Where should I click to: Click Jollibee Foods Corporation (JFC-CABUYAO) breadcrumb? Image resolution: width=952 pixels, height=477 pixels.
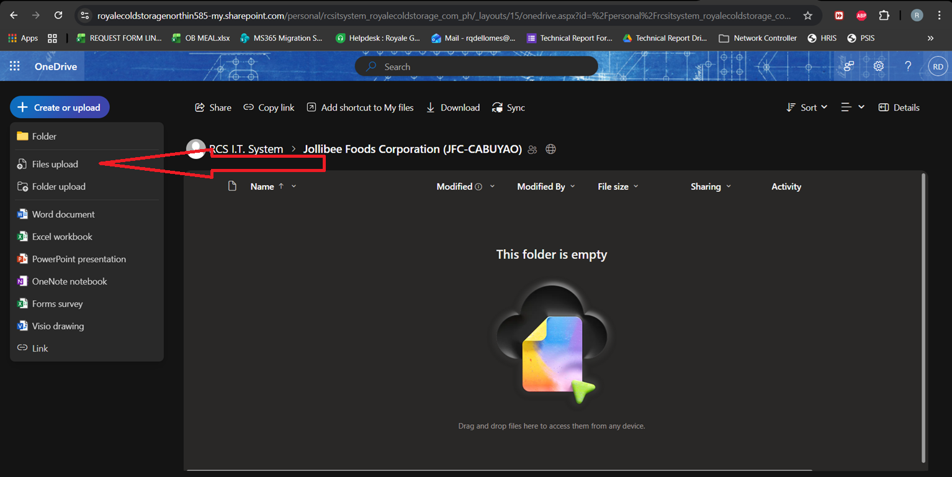tap(412, 149)
